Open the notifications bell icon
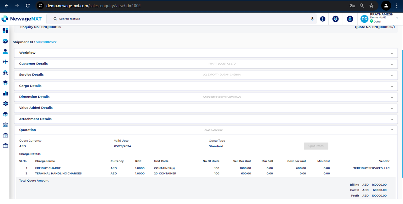Image resolution: width=403 pixels, height=204 pixels. [x=350, y=19]
